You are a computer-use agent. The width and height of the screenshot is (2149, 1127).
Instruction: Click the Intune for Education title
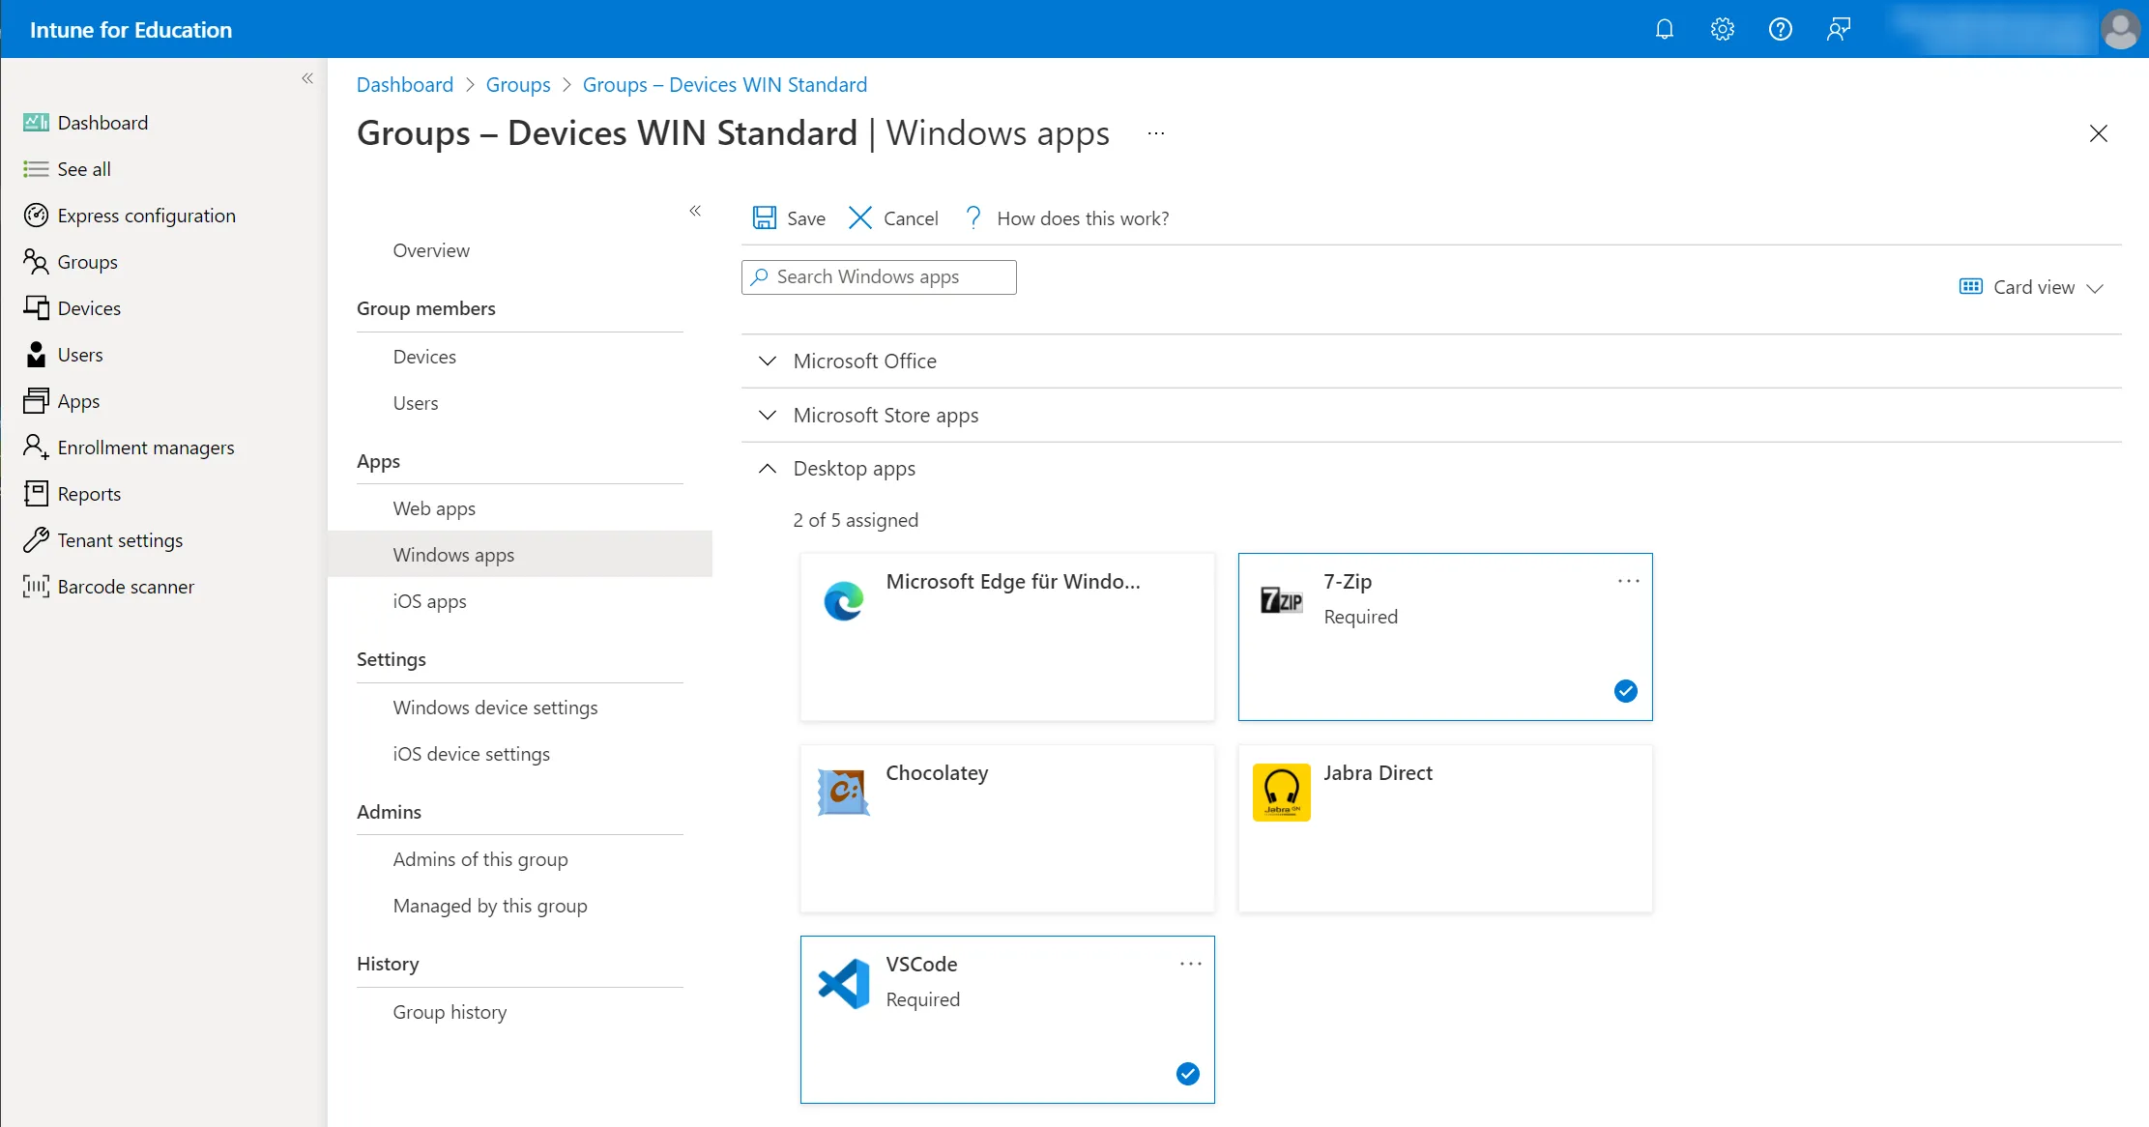pos(131,30)
